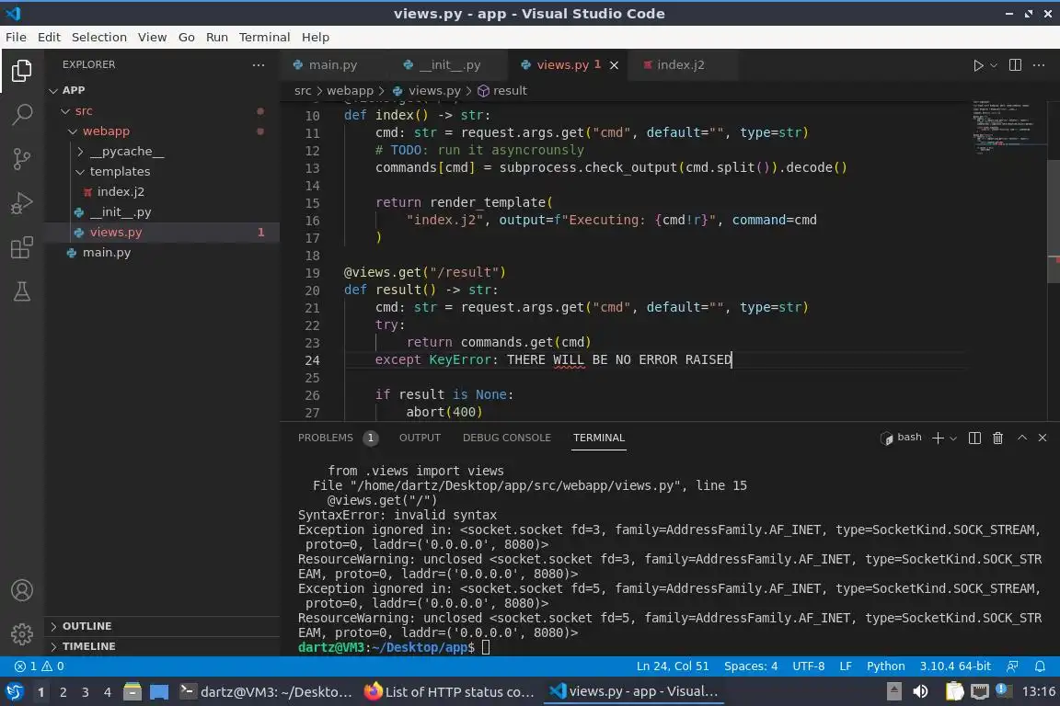
Task: Change the Python language mode
Action: (x=885, y=666)
